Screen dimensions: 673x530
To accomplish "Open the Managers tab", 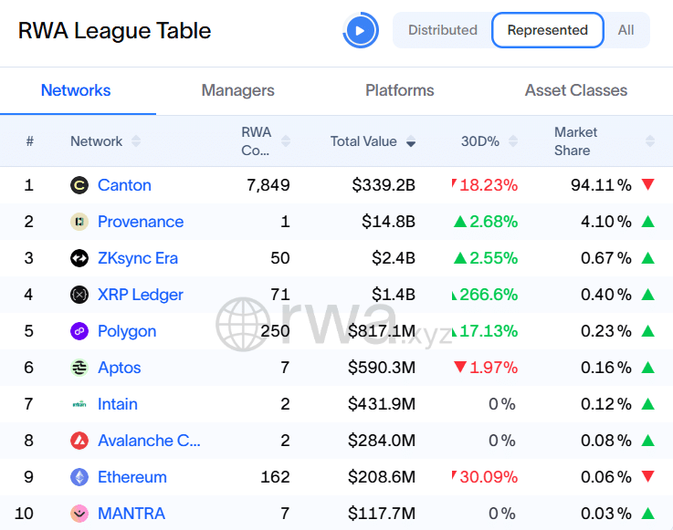I will point(237,90).
